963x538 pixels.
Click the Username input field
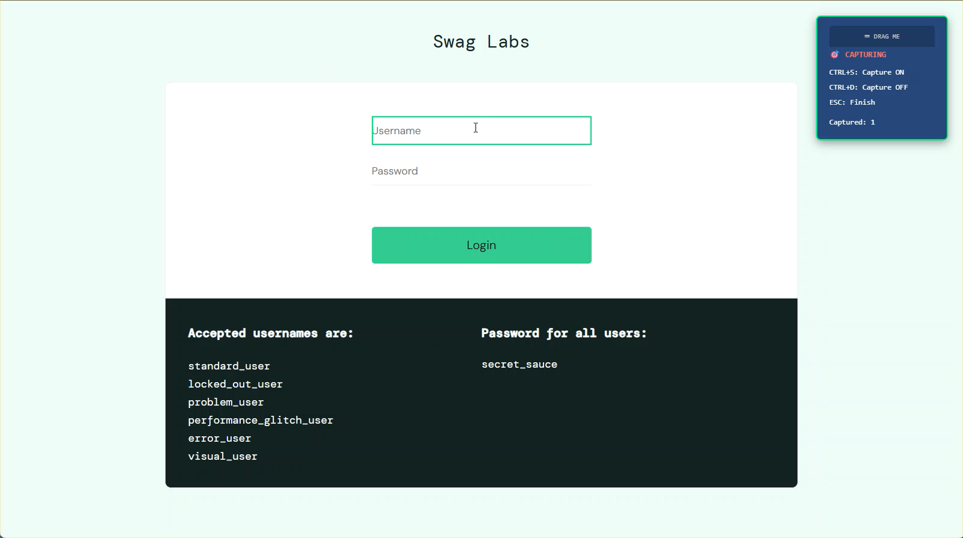click(x=482, y=131)
